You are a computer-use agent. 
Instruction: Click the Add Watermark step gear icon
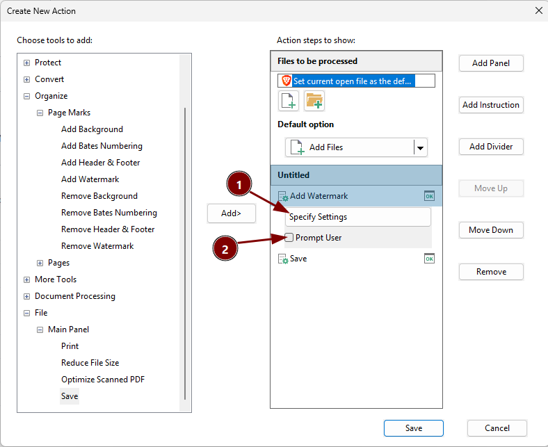coord(283,197)
